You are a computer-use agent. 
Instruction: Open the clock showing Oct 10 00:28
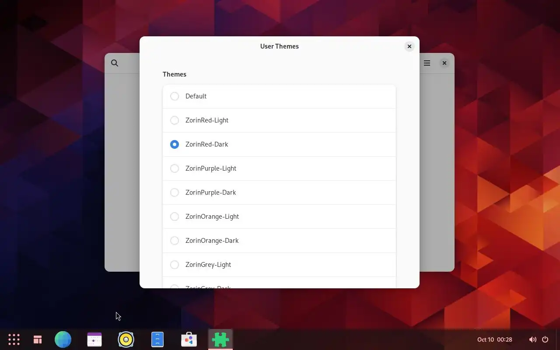coord(495,339)
